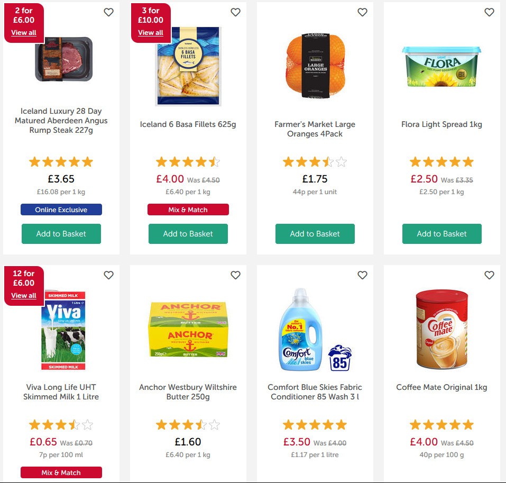
Task: Click the Anchor butter product thumbnail
Action: [x=188, y=329]
